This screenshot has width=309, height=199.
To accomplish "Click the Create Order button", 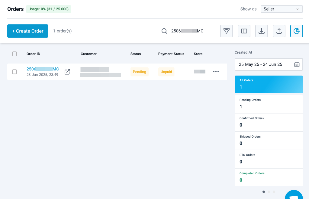I will (x=28, y=31).
